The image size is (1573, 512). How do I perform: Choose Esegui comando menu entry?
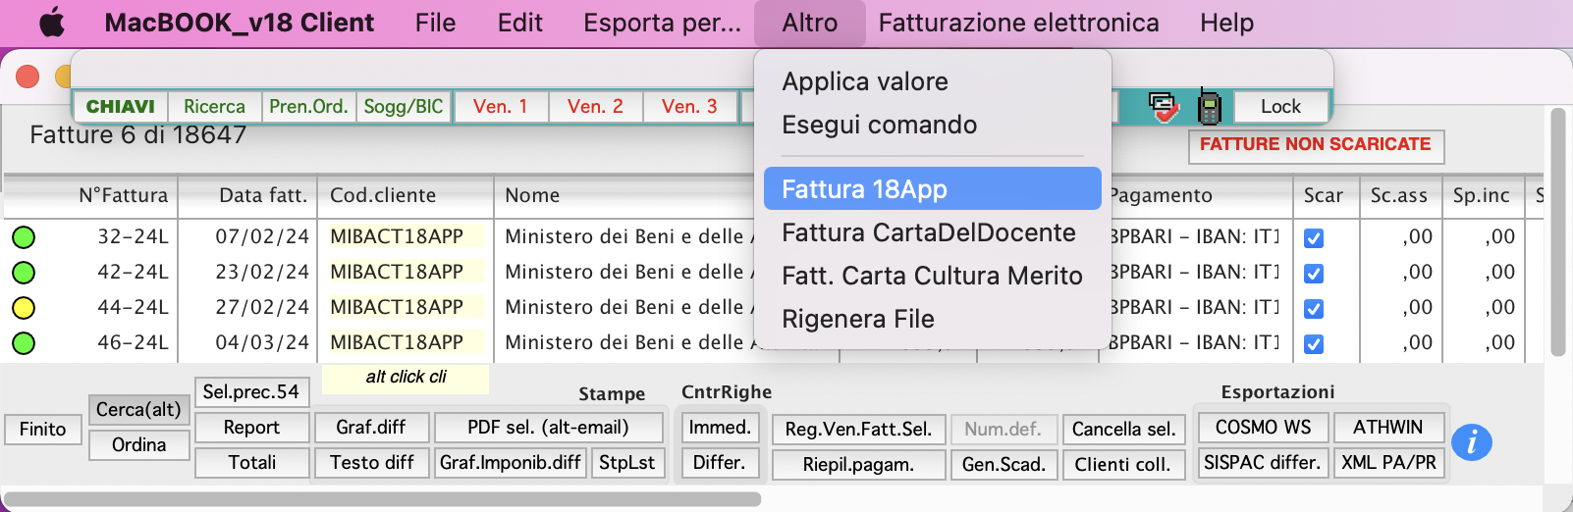(932, 125)
